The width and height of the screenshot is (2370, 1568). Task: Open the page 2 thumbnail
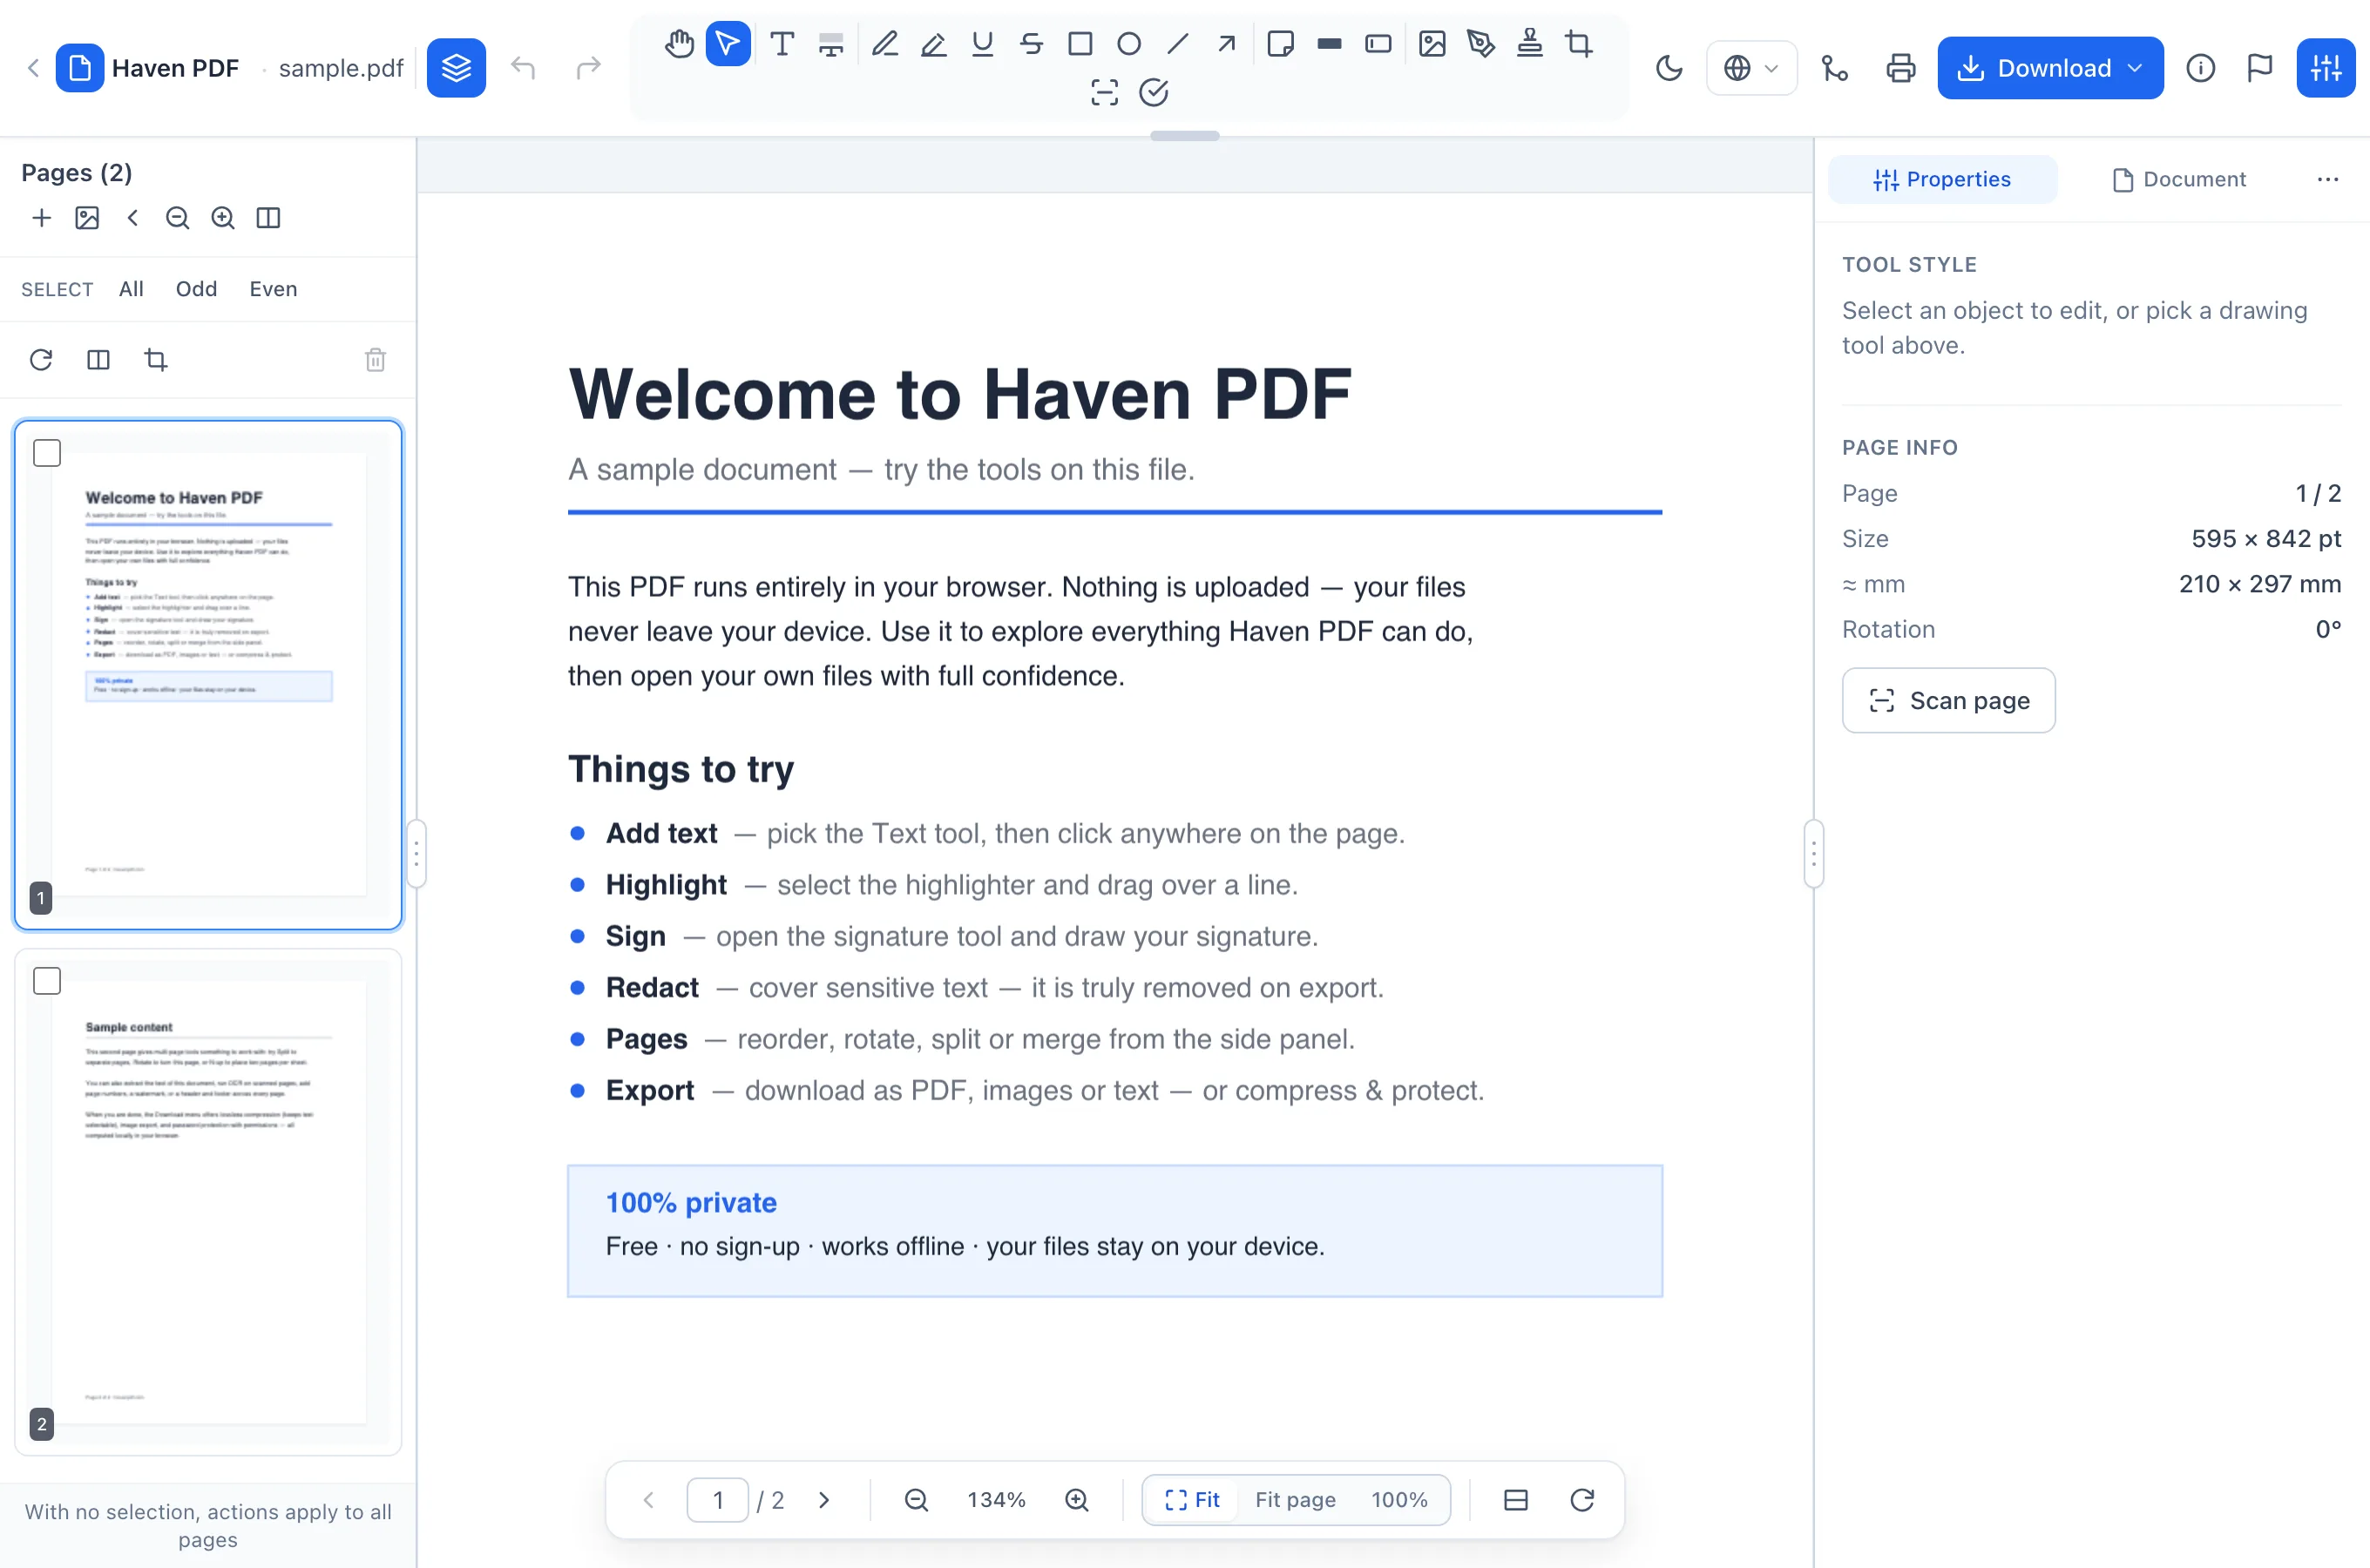208,1202
